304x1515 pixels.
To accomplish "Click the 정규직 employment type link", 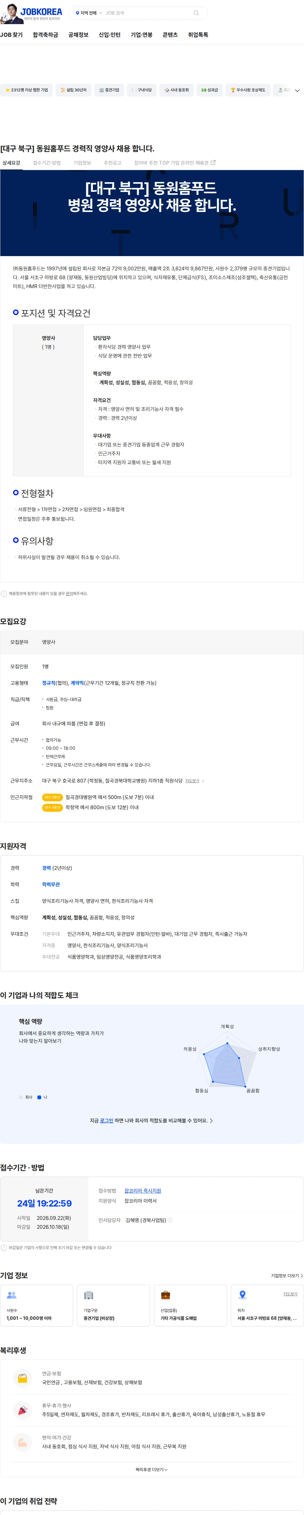I will (x=49, y=683).
